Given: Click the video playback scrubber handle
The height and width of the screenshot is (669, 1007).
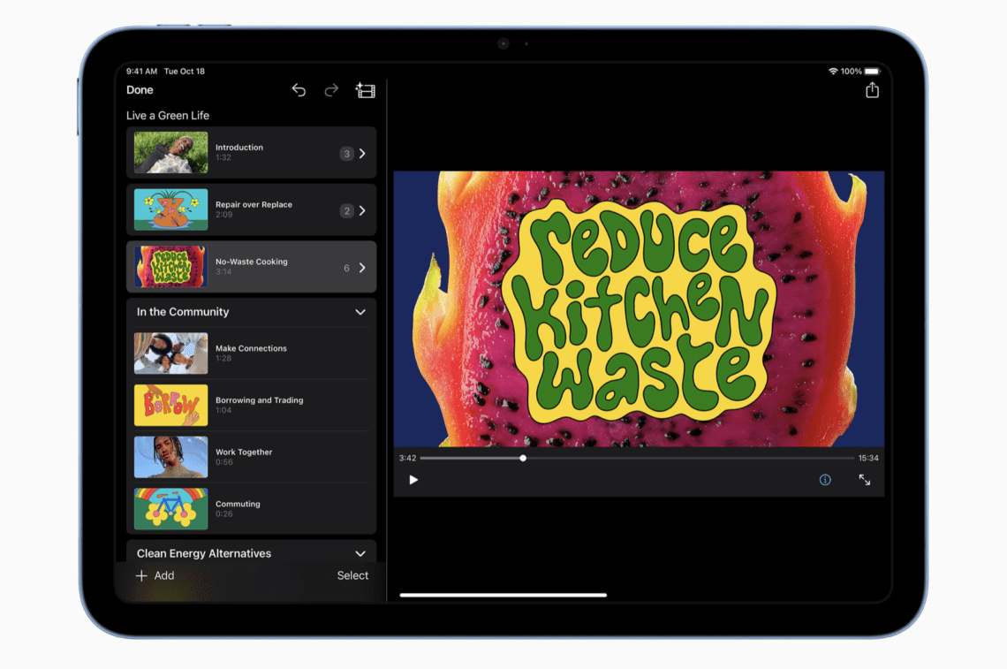Looking at the screenshot, I should 523,458.
